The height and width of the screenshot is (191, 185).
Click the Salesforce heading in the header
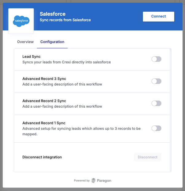click(53, 14)
